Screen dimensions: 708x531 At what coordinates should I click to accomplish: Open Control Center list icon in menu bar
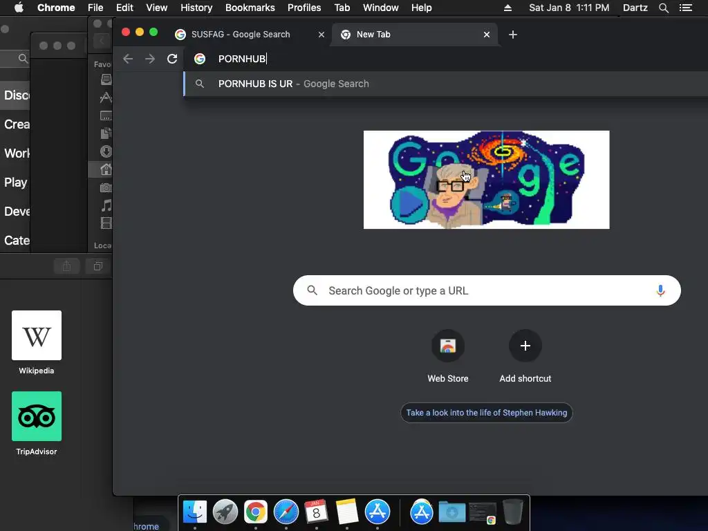pyautogui.click(x=686, y=8)
